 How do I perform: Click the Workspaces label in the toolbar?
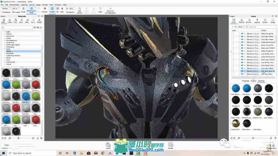coord(6,12)
